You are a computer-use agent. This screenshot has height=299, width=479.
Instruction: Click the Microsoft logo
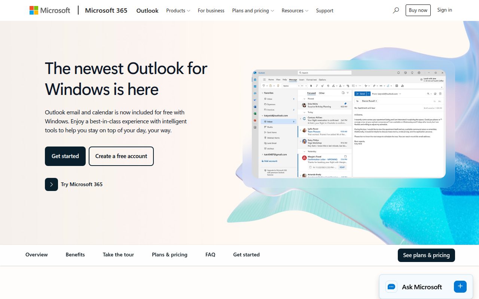pyautogui.click(x=50, y=10)
